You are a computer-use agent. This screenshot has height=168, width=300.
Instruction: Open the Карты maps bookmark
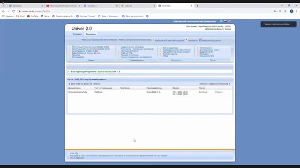pyautogui.click(x=45, y=16)
